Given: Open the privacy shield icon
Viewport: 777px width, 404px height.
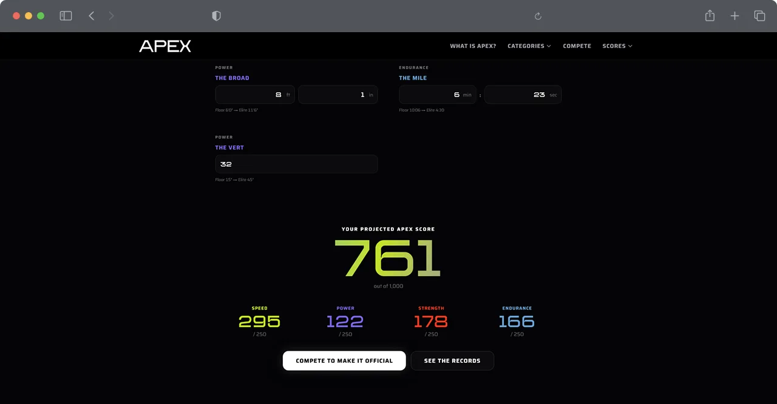Looking at the screenshot, I should point(216,16).
